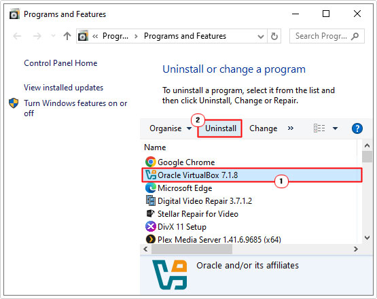
Task: Click the Turn Windows features on or off link
Action: [x=75, y=108]
